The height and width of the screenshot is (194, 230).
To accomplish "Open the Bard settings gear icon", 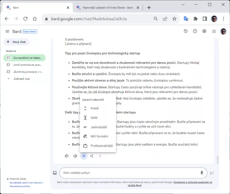I will pos(204,31).
